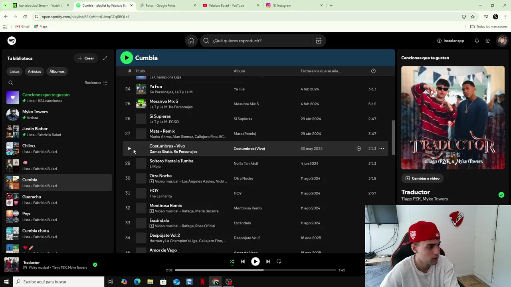Bookmark this page star icon

tap(473, 17)
